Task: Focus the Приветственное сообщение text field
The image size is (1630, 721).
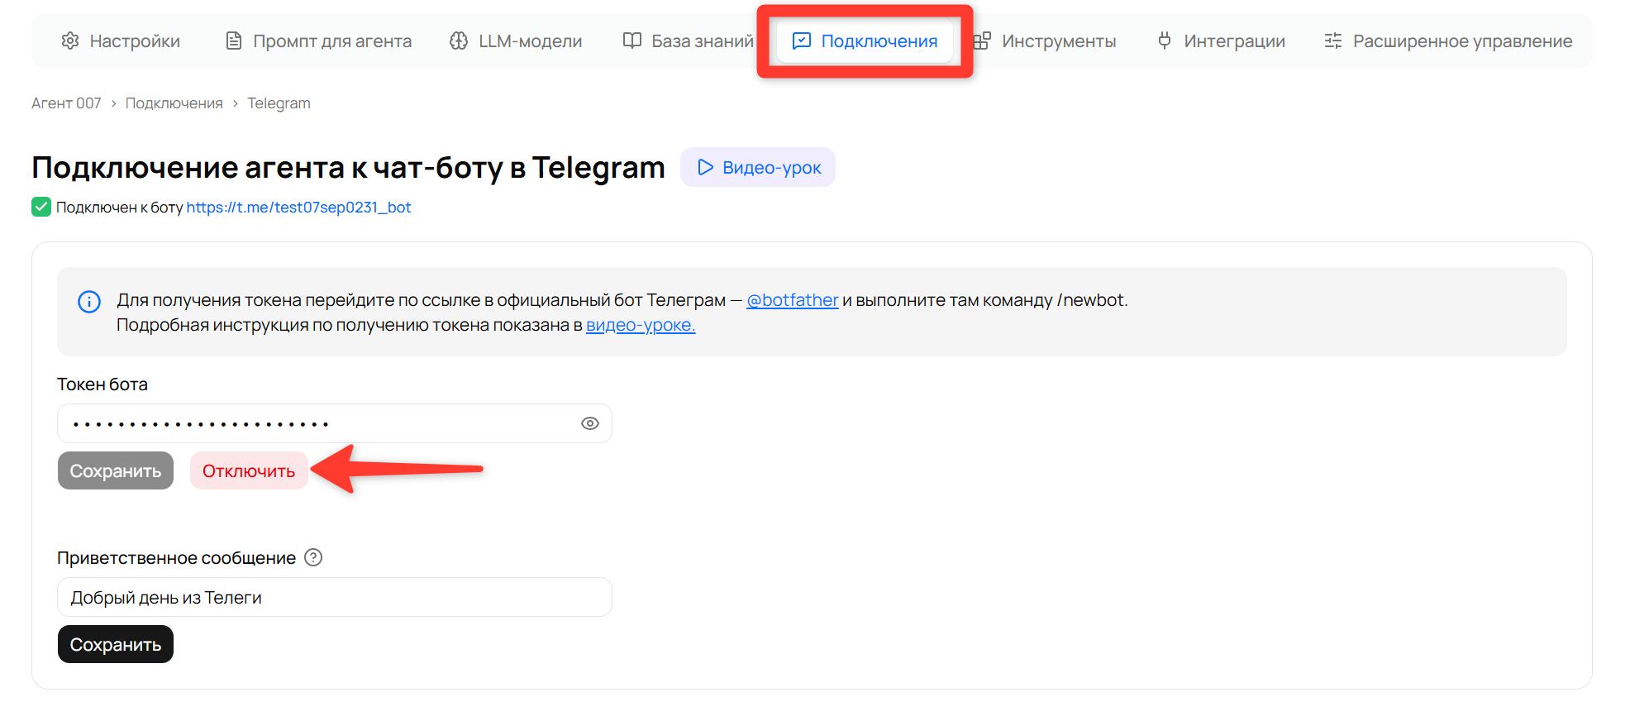Action: tap(335, 597)
